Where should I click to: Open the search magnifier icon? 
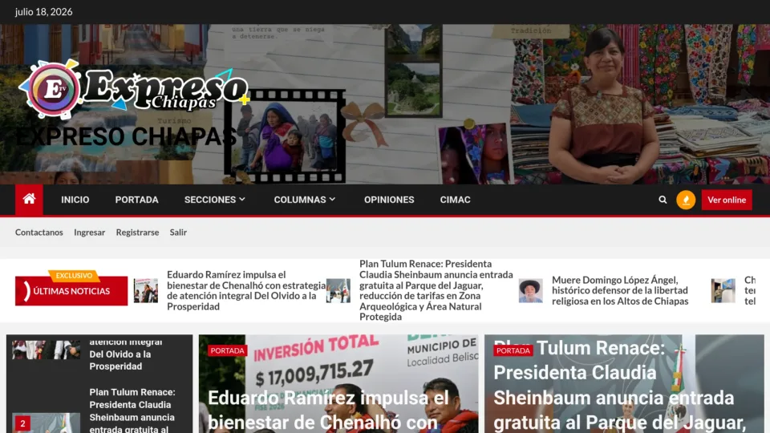click(x=663, y=200)
